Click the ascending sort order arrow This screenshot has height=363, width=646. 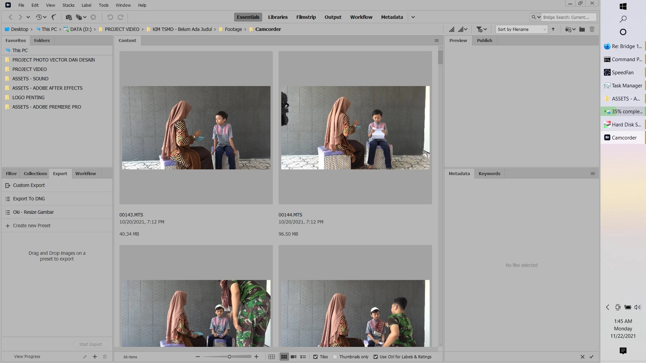pyautogui.click(x=553, y=29)
